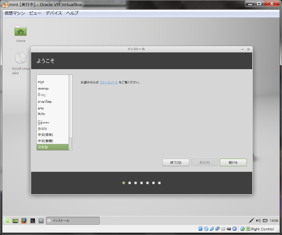
Task: Open the リリースノート link
Action: [x=109, y=82]
